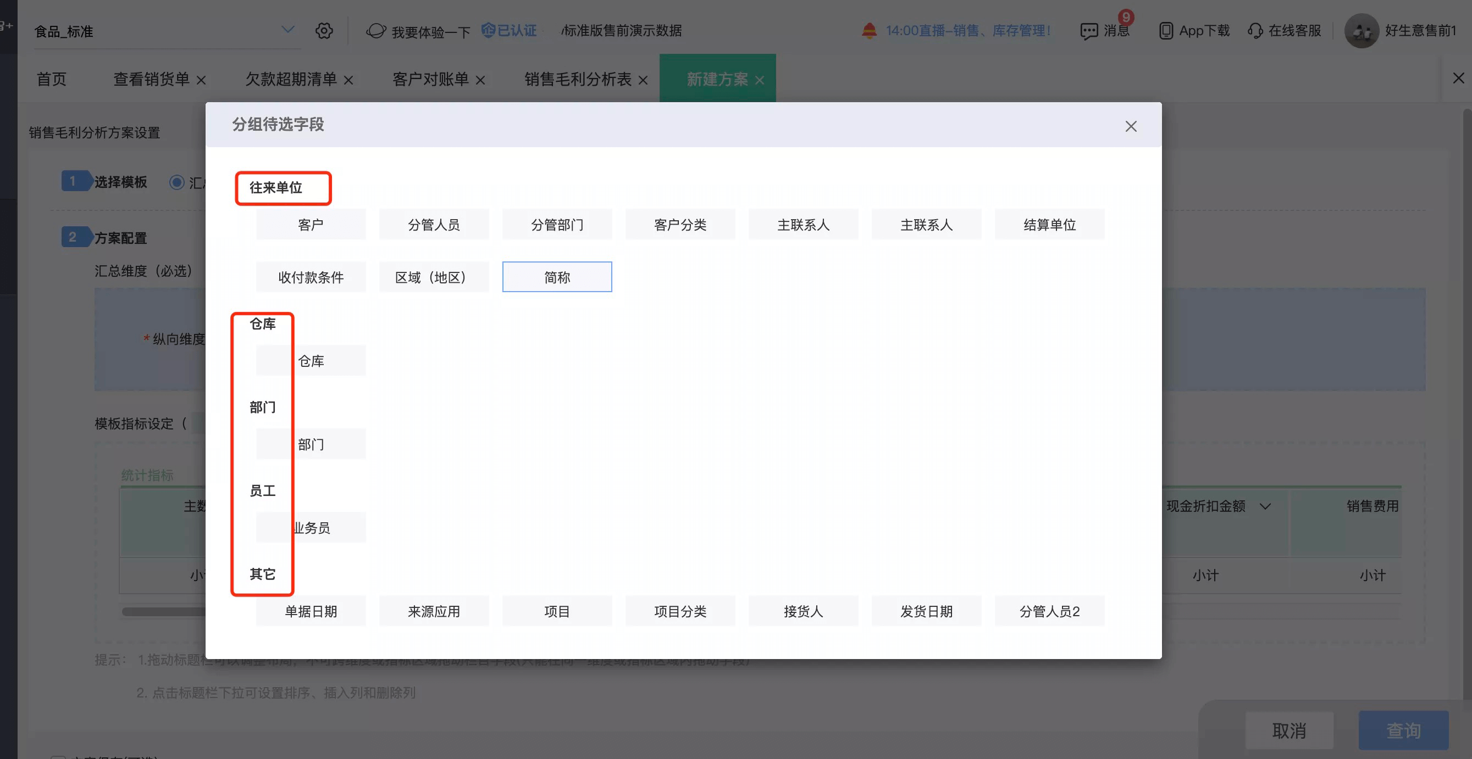Choose the highlighted 简称 field
The width and height of the screenshot is (1472, 759).
[557, 277]
